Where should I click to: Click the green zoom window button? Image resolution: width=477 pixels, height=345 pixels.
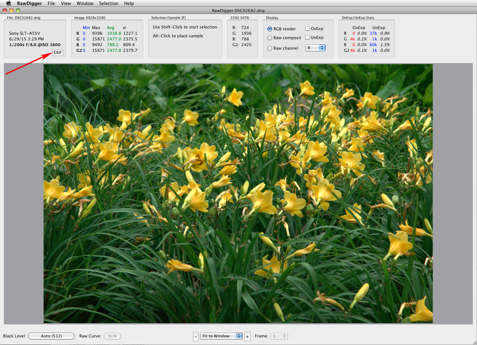pos(18,10)
